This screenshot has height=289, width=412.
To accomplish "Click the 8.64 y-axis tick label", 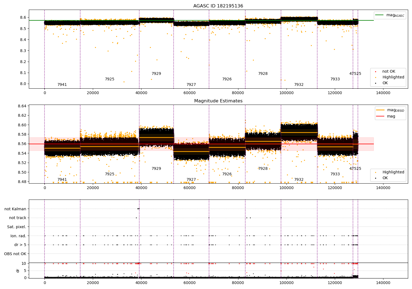I will (x=22, y=106).
